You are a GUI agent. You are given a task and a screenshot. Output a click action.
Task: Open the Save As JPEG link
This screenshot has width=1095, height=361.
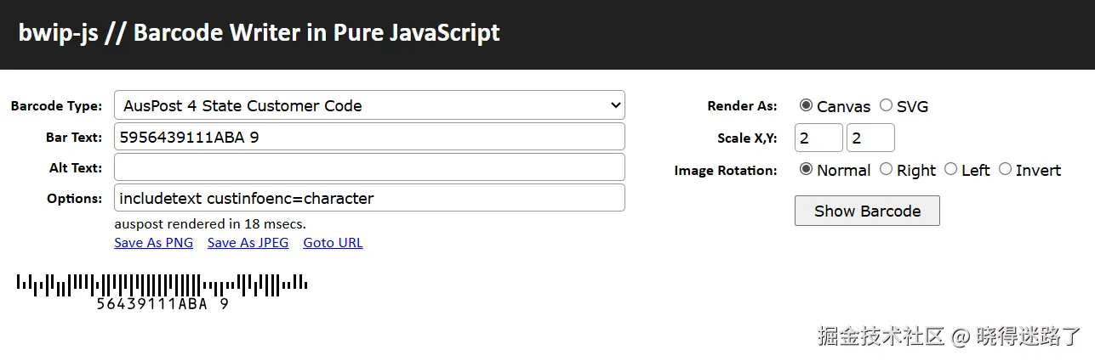[248, 242]
